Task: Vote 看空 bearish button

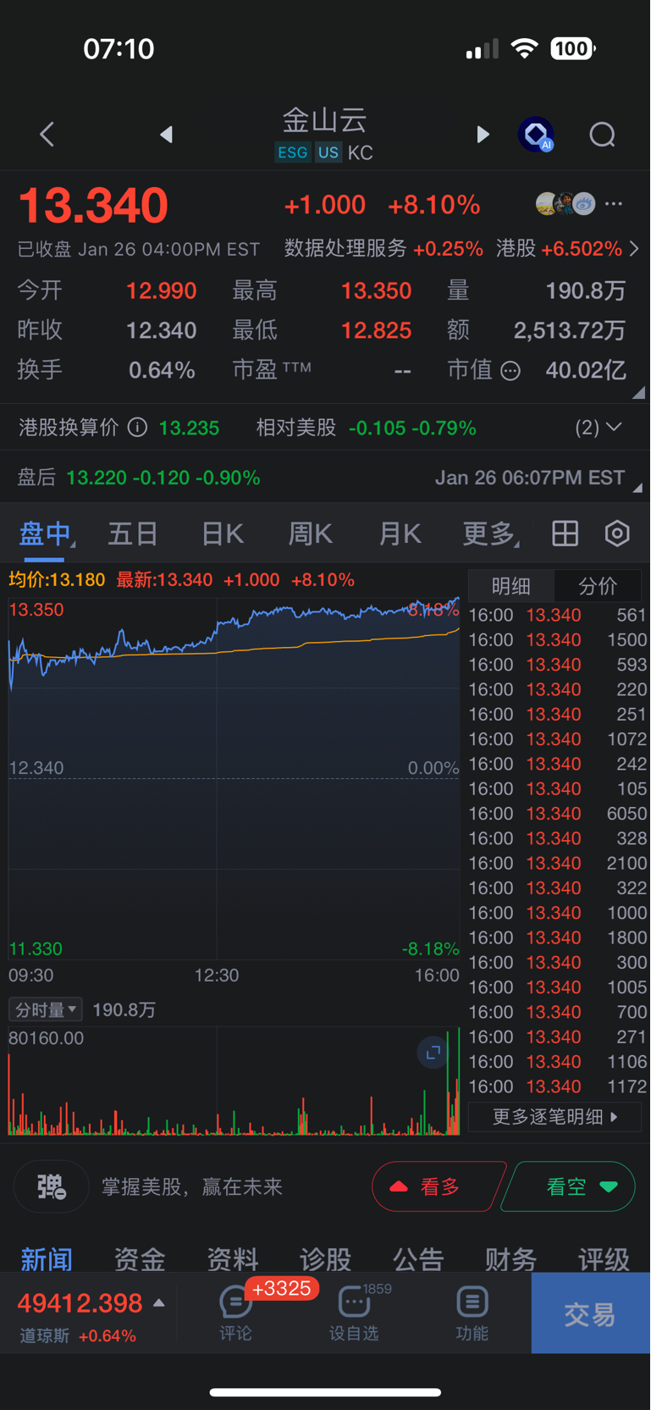Action: (569, 1186)
